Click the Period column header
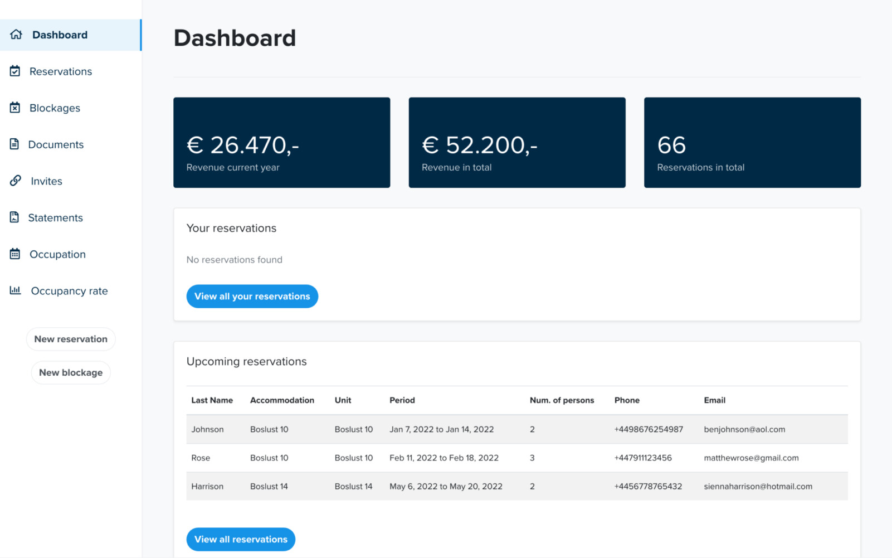This screenshot has width=892, height=558. click(x=402, y=400)
